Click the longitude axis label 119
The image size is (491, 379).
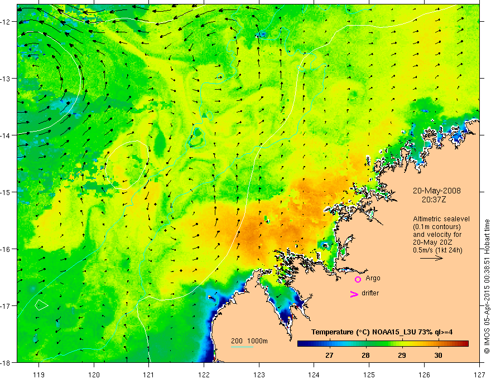39,375
